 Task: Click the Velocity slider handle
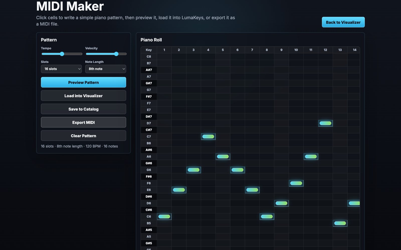pyautogui.click(x=116, y=54)
